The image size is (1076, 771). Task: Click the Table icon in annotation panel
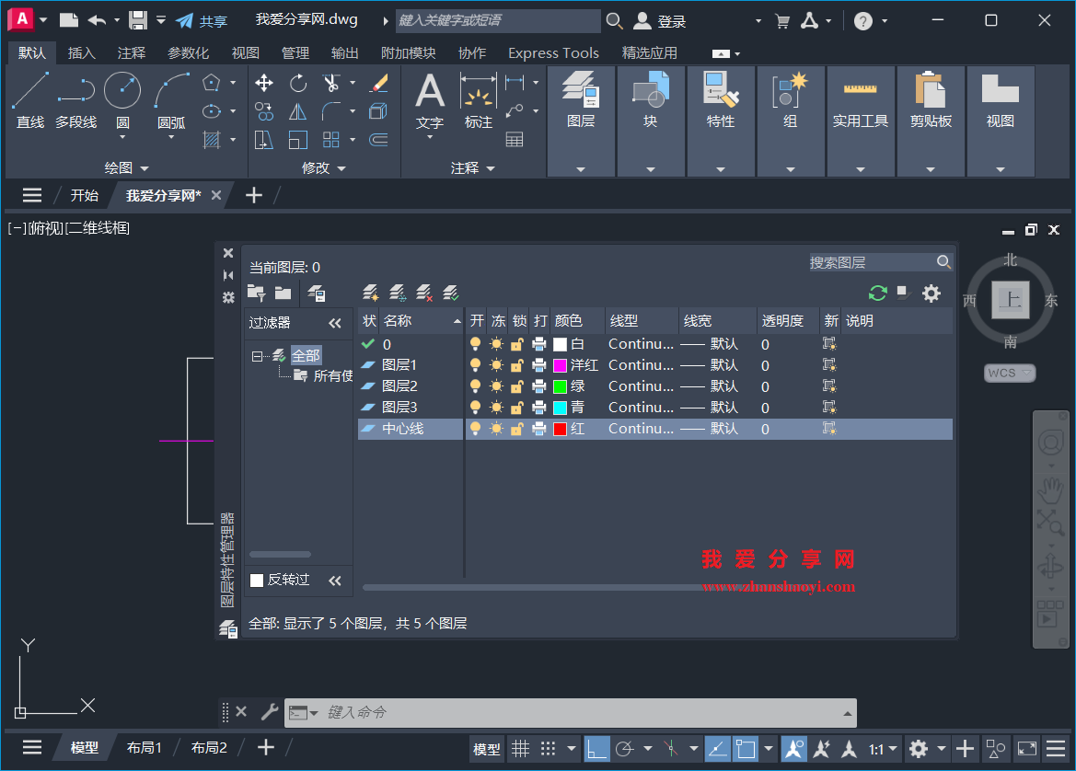point(514,140)
